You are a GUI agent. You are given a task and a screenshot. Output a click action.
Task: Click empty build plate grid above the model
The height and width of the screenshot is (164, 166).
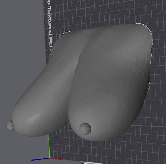pyautogui.click(x=95, y=14)
